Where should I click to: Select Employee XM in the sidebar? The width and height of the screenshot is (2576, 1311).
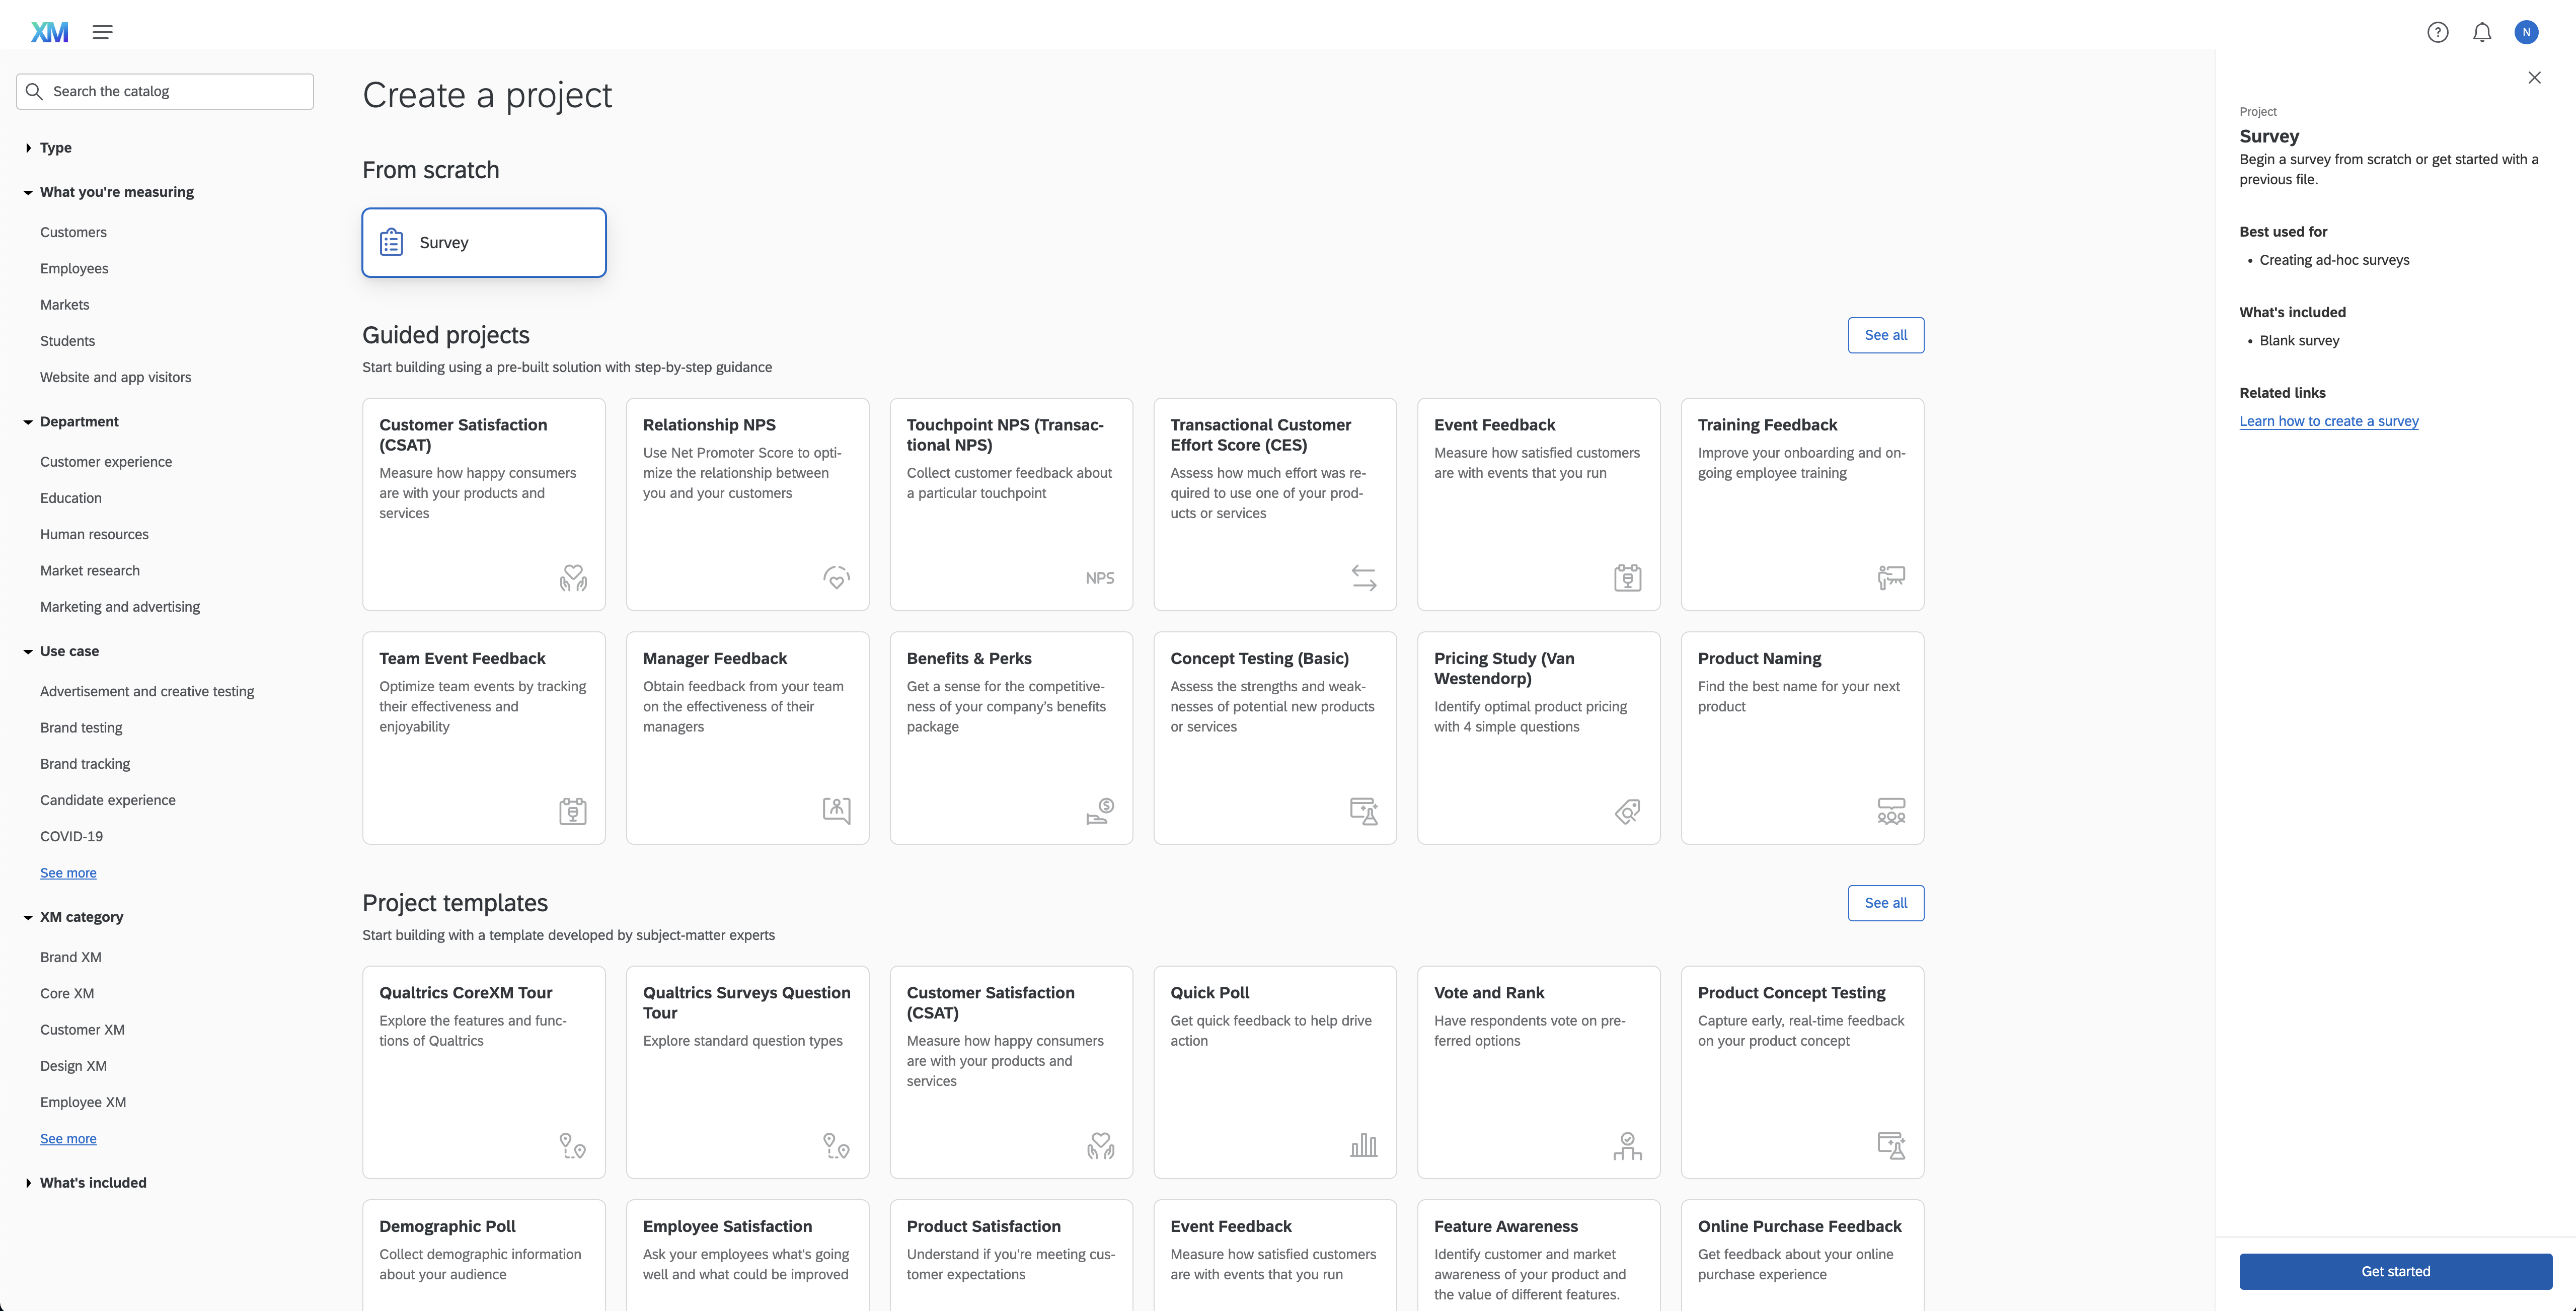[x=83, y=1101]
